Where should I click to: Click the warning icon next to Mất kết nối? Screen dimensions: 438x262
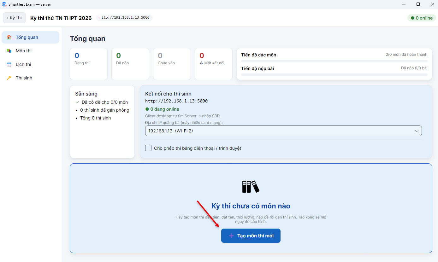point(201,63)
